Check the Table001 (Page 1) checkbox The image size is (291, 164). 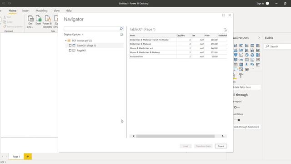[x=70, y=46]
